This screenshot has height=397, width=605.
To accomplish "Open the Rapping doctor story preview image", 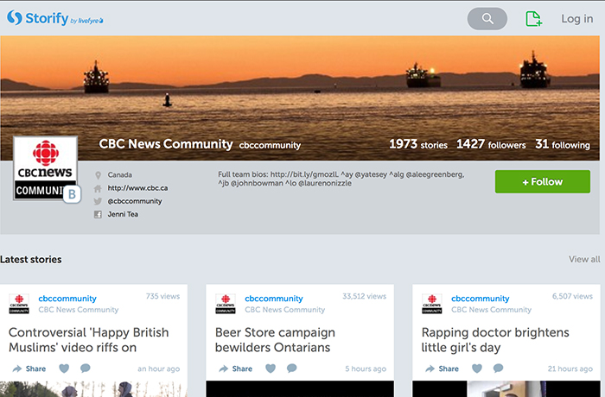I will (x=506, y=389).
